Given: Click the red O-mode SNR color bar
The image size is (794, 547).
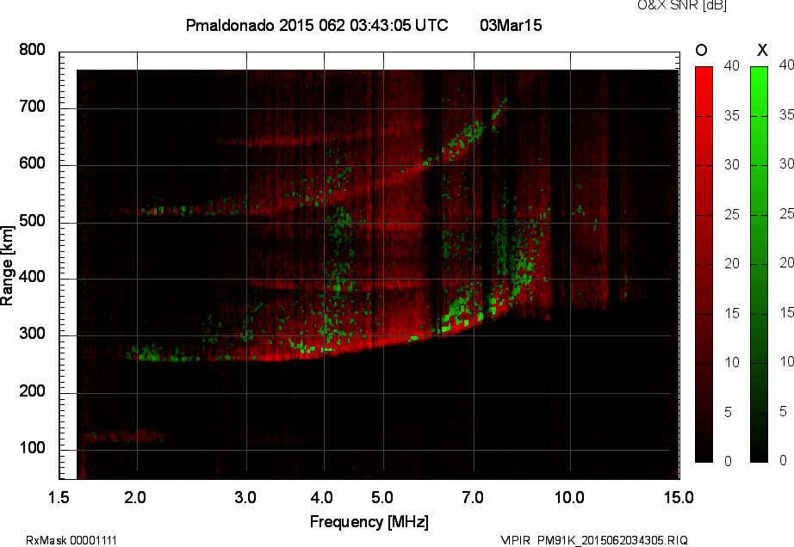Looking at the screenshot, I should 704,264.
